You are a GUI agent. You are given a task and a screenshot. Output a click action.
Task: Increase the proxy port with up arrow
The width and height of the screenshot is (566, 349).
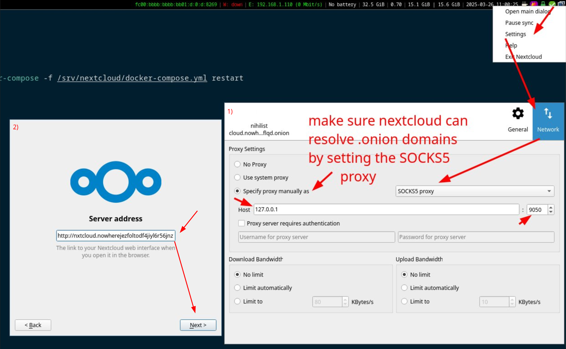pos(551,207)
